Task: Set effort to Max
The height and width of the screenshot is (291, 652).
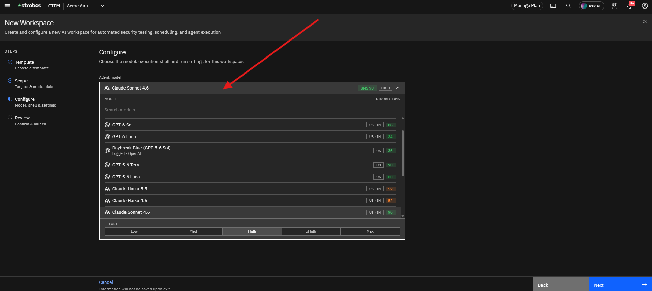Action: coord(370,231)
